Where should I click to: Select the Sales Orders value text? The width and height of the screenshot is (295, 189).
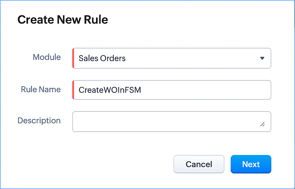click(x=102, y=58)
